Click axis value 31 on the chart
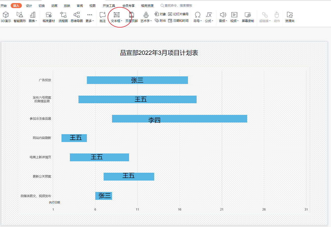This screenshot has width=331, height=227. 306,209
